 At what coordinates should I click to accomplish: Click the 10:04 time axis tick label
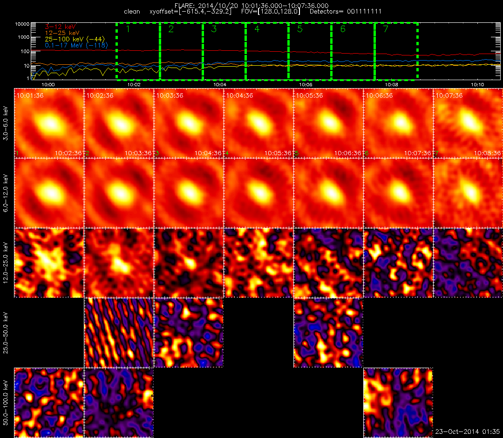(220, 85)
